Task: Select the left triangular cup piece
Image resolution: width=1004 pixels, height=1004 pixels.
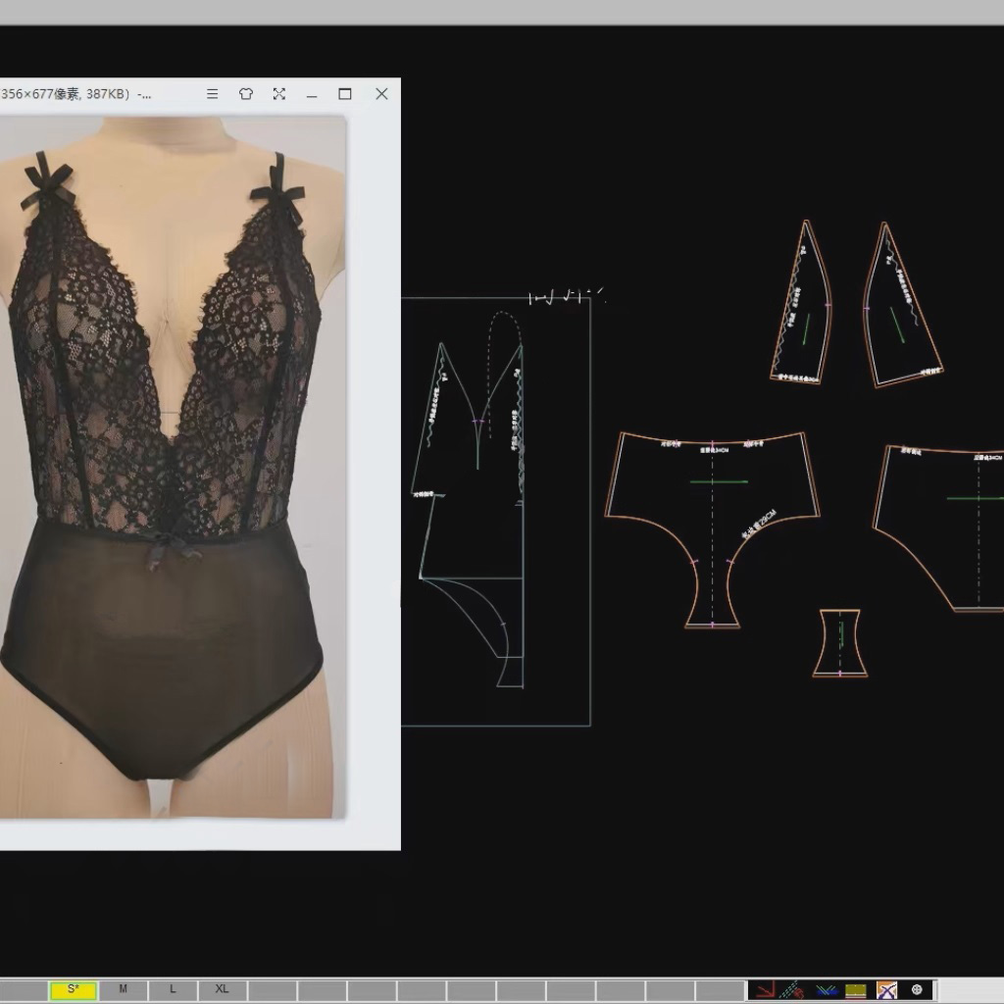Action: pos(802,302)
